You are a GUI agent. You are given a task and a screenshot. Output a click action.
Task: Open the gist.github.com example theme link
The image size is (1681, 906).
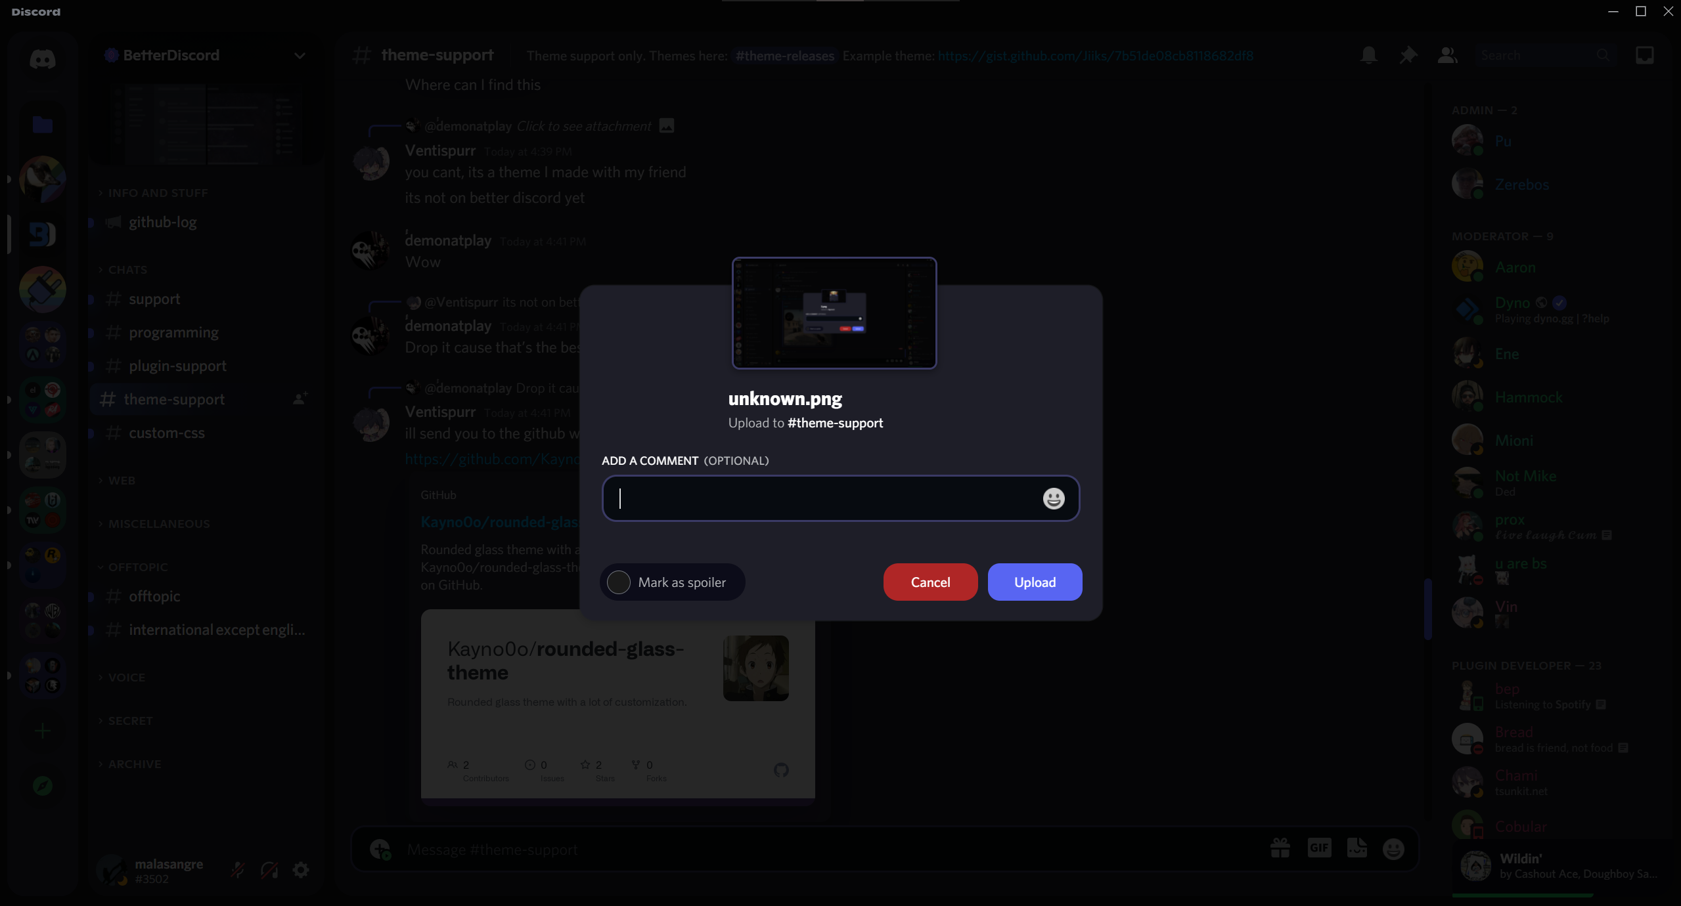(x=1095, y=56)
